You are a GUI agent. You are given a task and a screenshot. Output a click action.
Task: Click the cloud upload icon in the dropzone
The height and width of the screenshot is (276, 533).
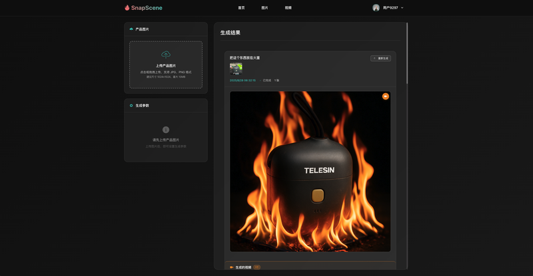click(166, 55)
